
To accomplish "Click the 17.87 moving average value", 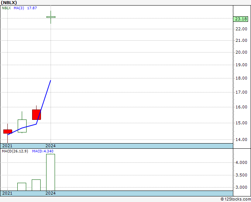I will pos(32,8).
